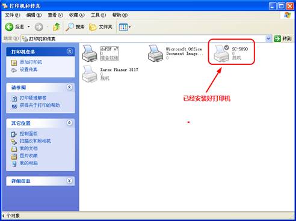Open the Control Panel link
Screen dimensions: 296x221
[x=28, y=134]
